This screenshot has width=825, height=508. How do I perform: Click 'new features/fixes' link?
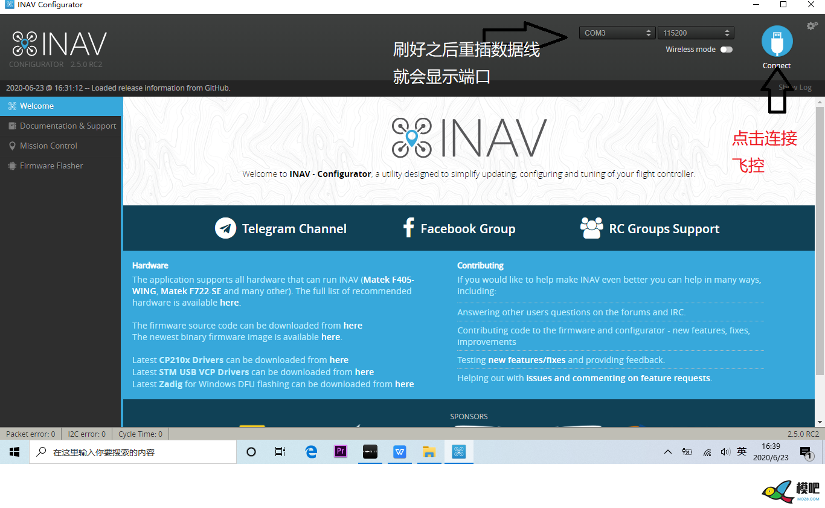point(527,360)
